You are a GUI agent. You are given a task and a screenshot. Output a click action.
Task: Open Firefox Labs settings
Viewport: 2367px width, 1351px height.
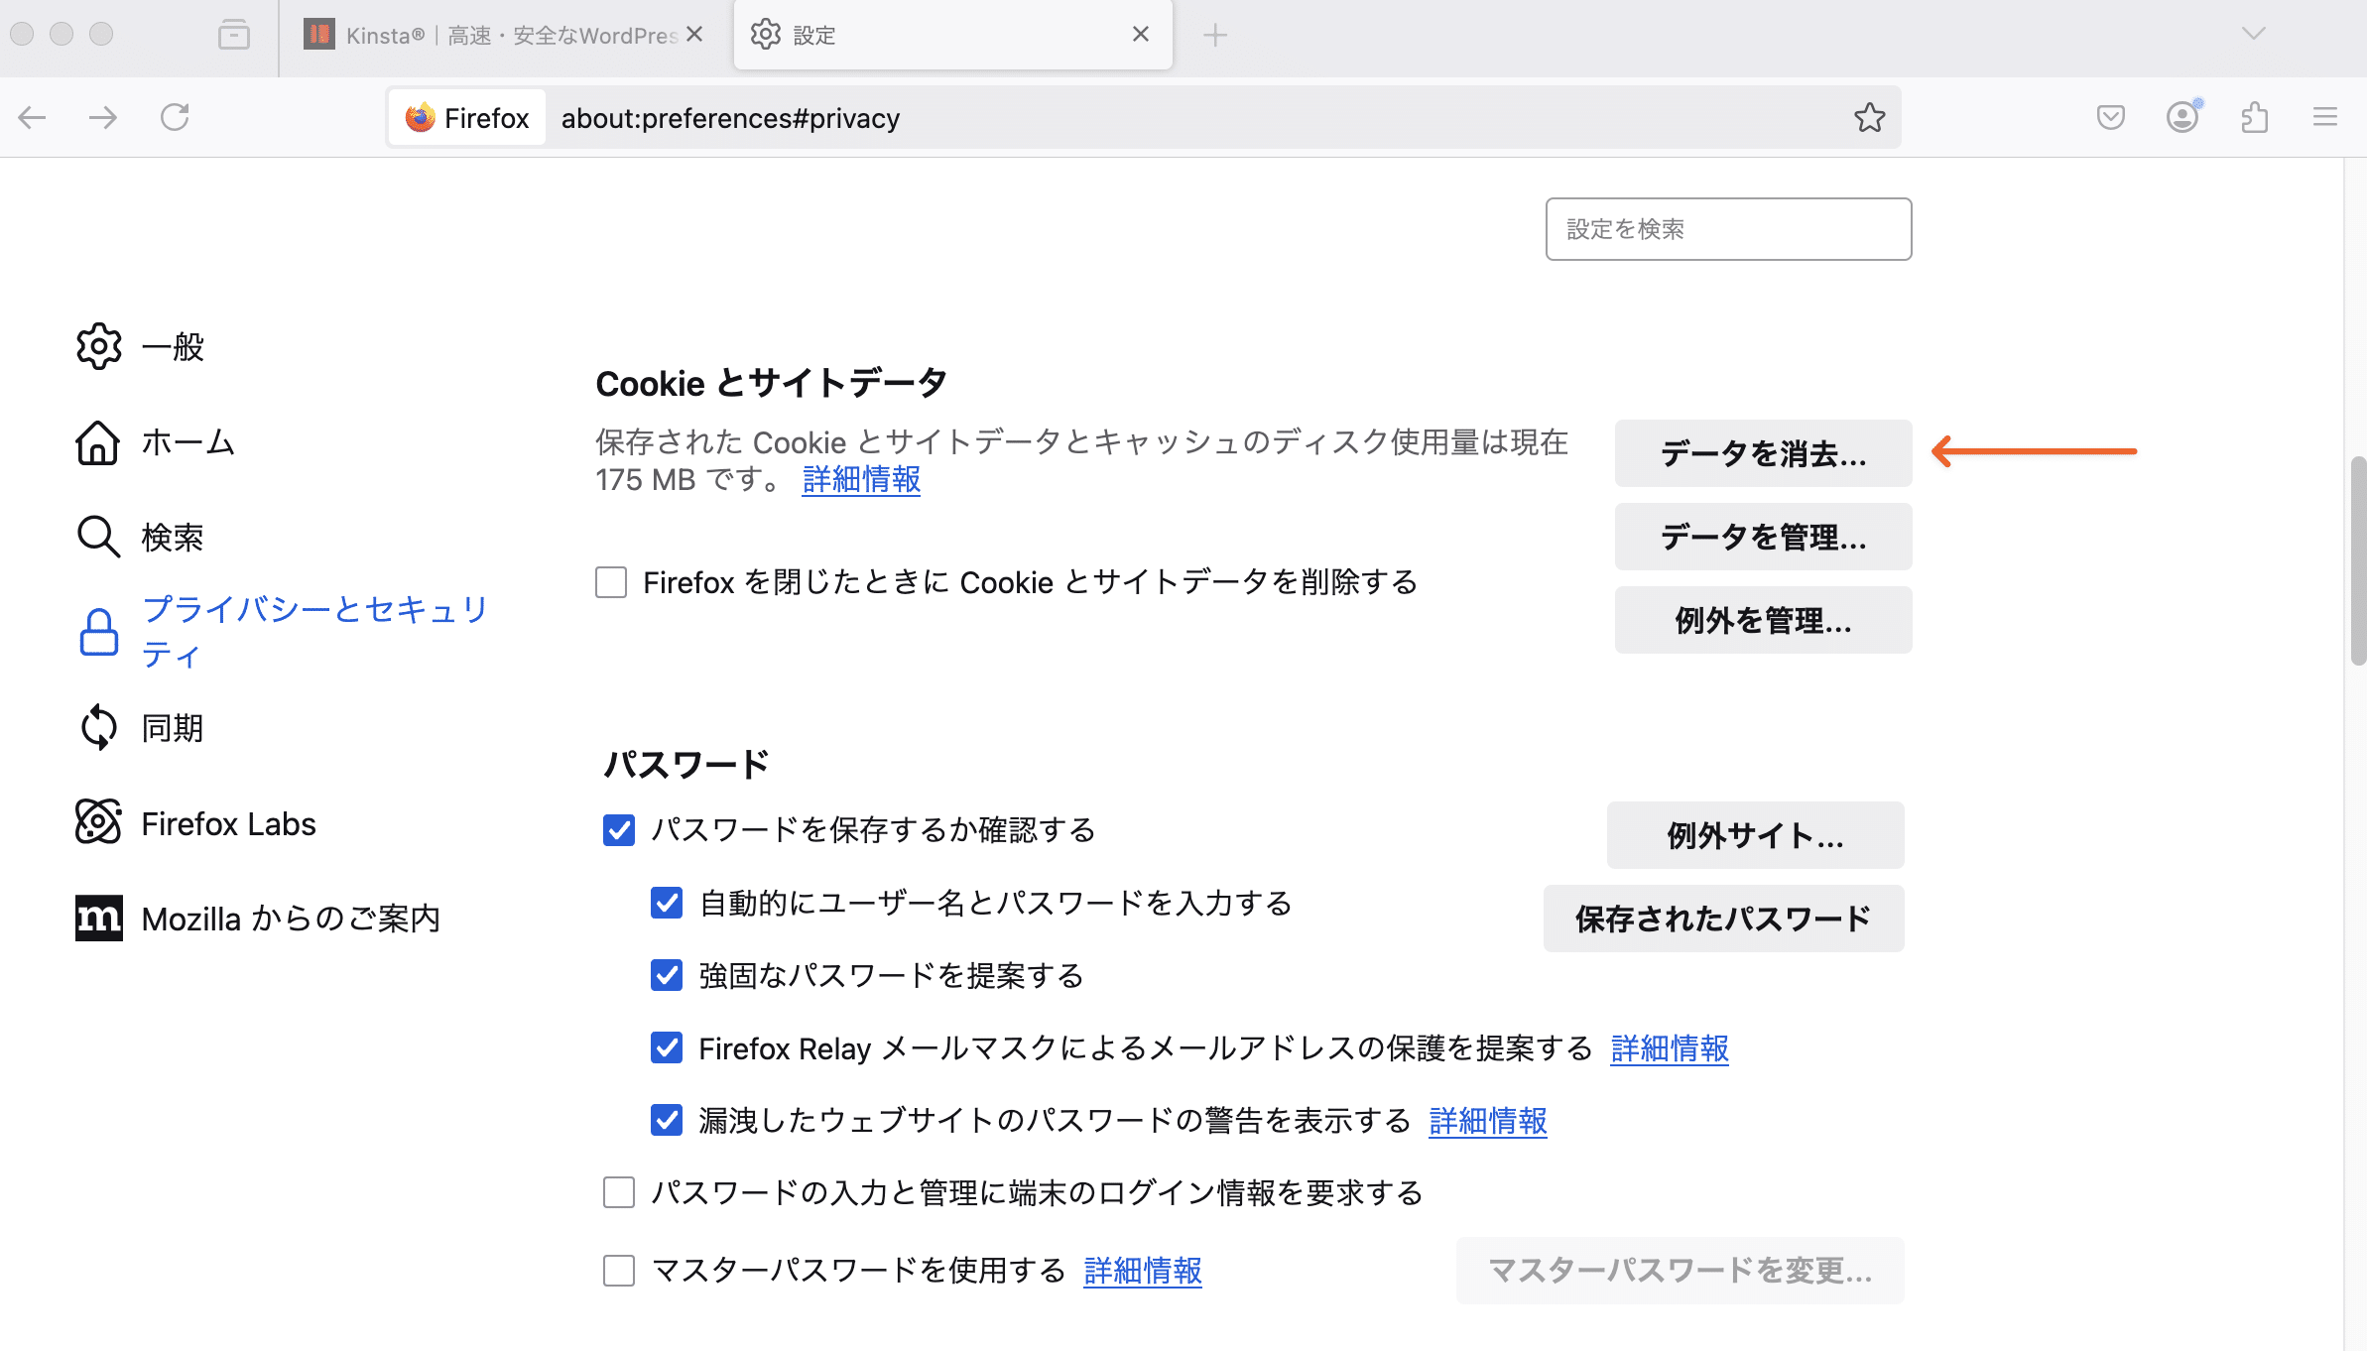coord(228,822)
